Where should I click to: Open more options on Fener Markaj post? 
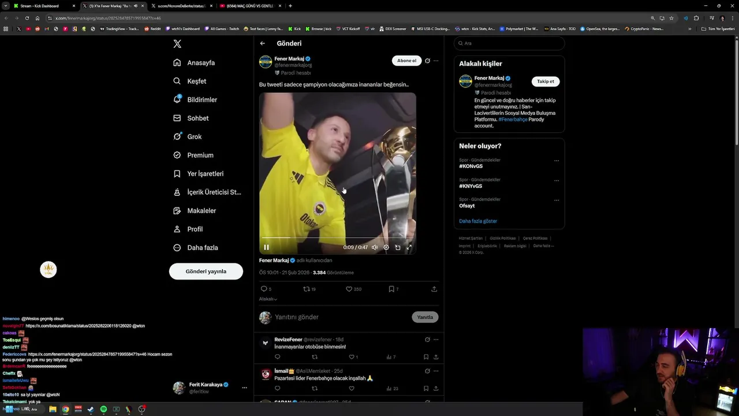[x=436, y=61]
